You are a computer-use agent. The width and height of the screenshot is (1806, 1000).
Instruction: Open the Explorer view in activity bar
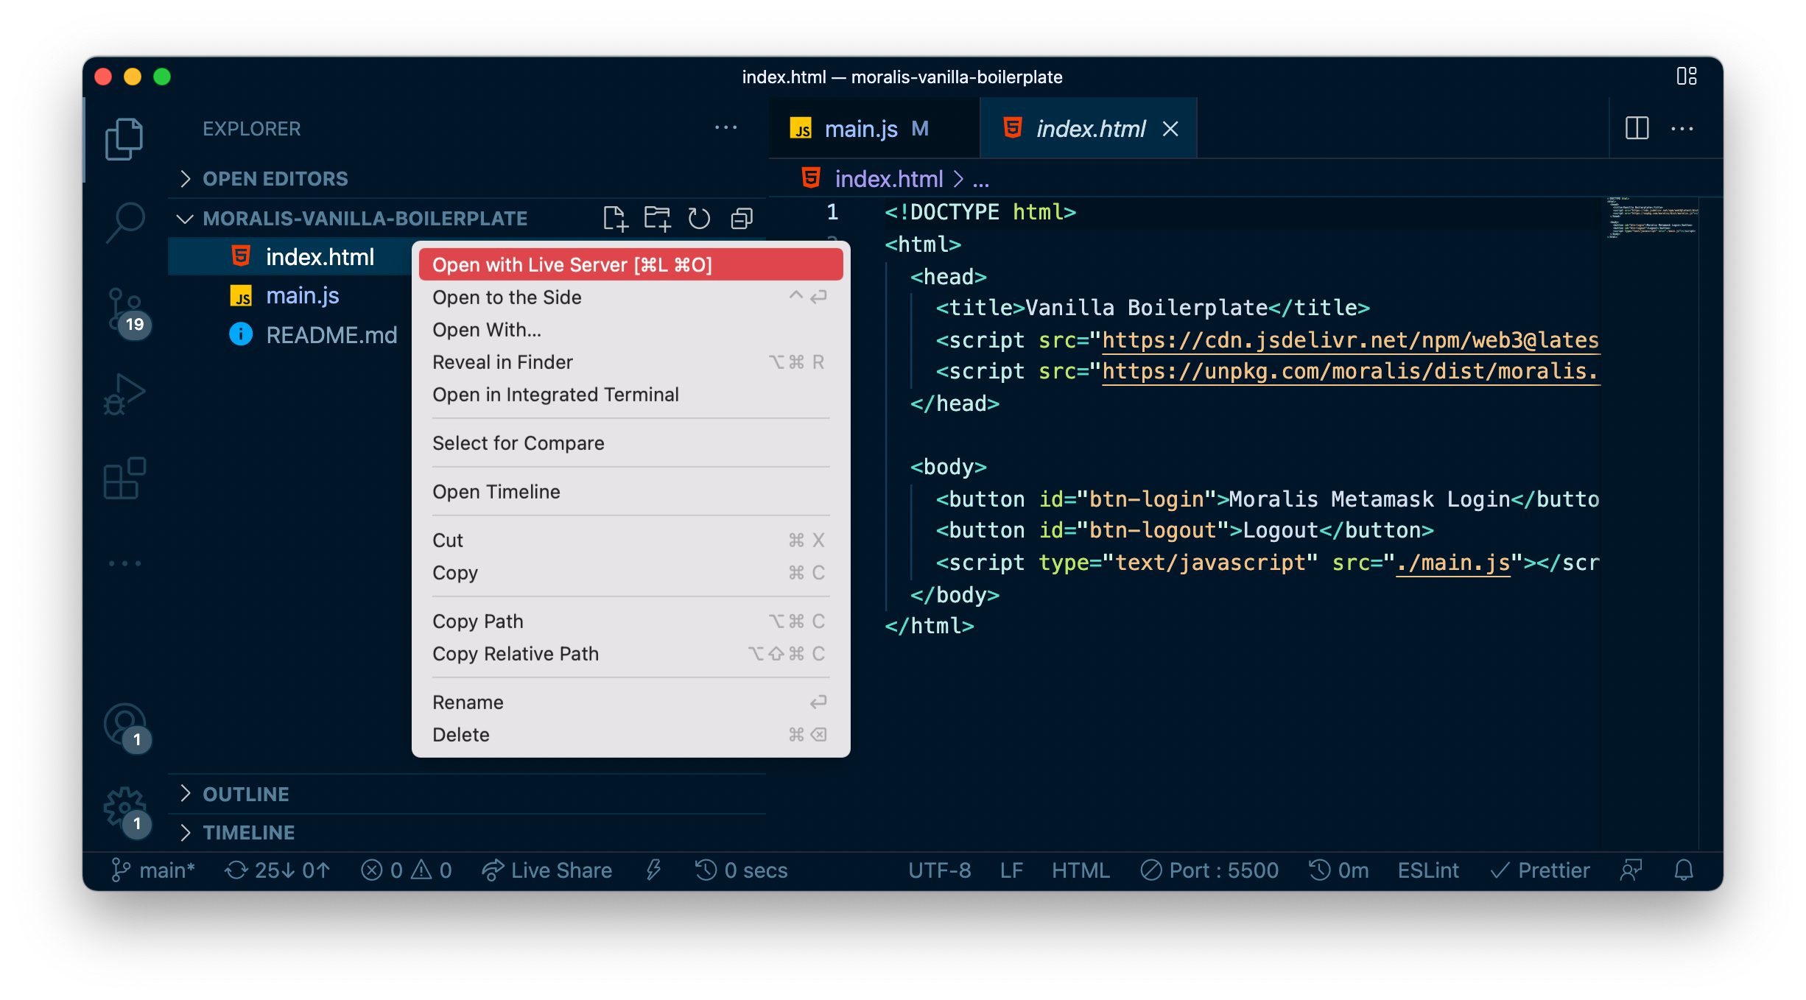click(124, 138)
